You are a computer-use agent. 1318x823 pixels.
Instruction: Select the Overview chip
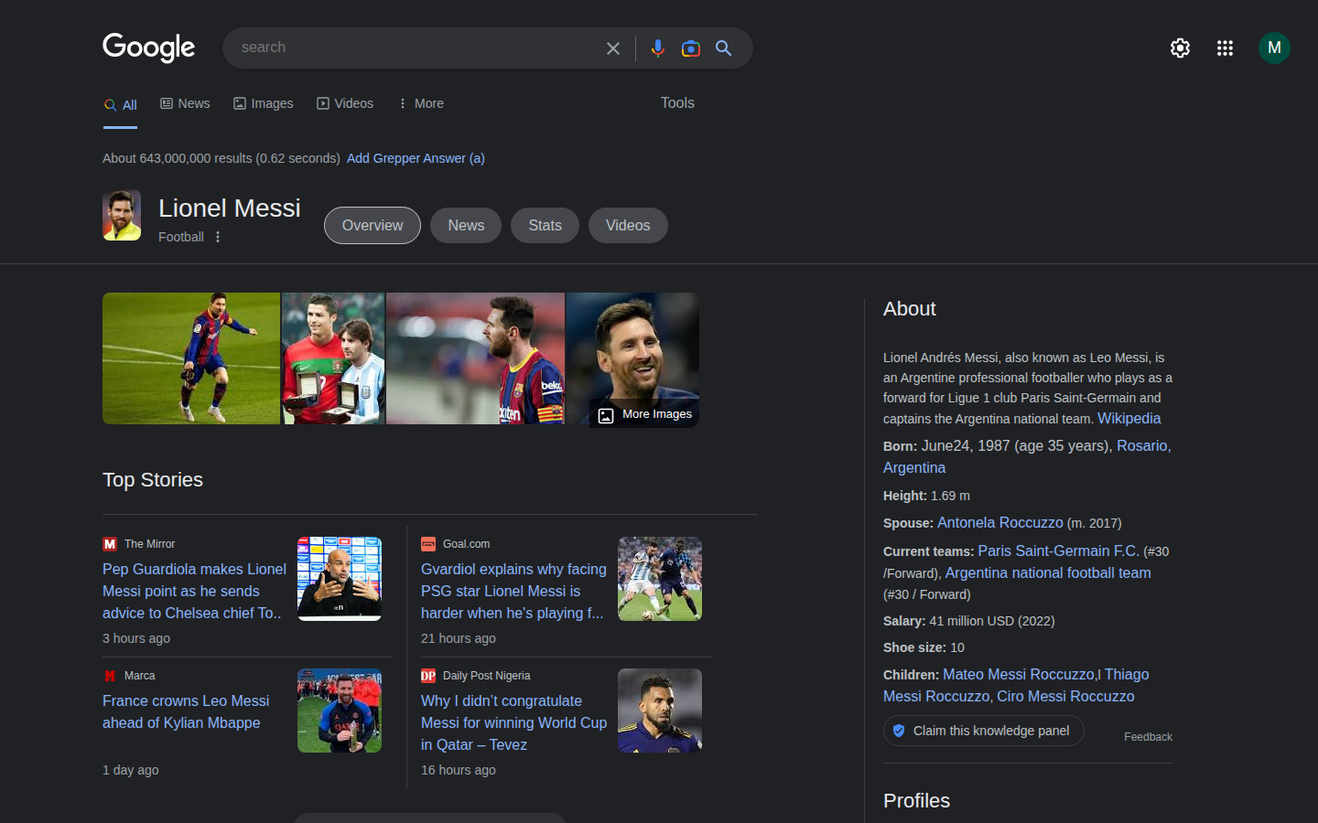coord(373,226)
